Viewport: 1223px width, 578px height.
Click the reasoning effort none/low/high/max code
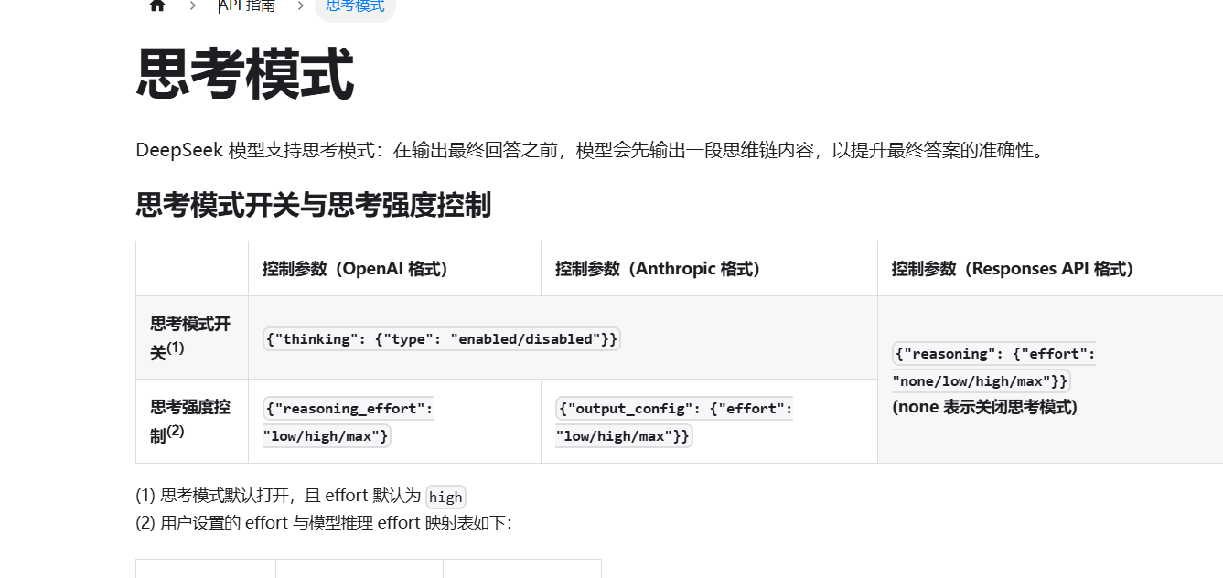point(993,367)
